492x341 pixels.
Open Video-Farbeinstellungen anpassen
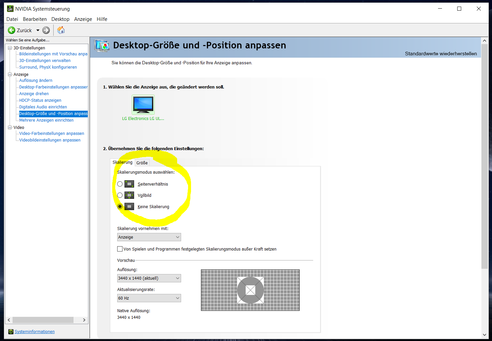tap(52, 134)
